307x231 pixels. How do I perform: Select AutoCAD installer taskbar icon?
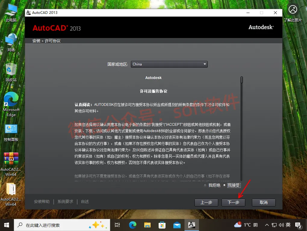(192, 225)
